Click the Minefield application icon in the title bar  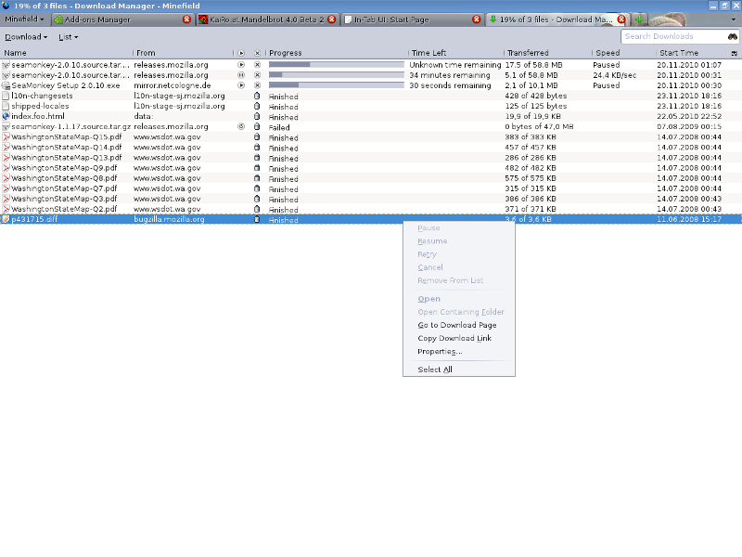click(x=7, y=6)
